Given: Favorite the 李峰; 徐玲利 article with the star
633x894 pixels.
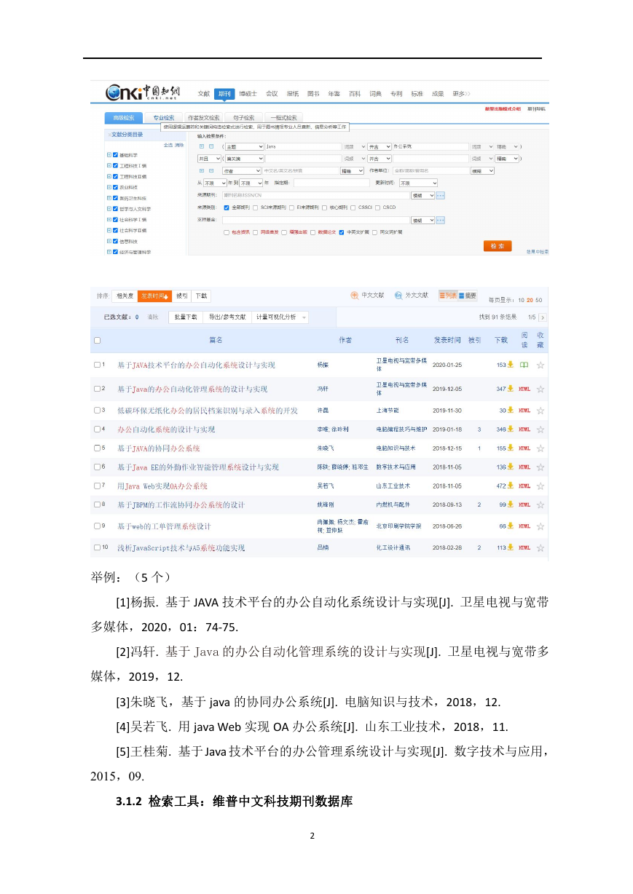Looking at the screenshot, I should pos(540,430).
